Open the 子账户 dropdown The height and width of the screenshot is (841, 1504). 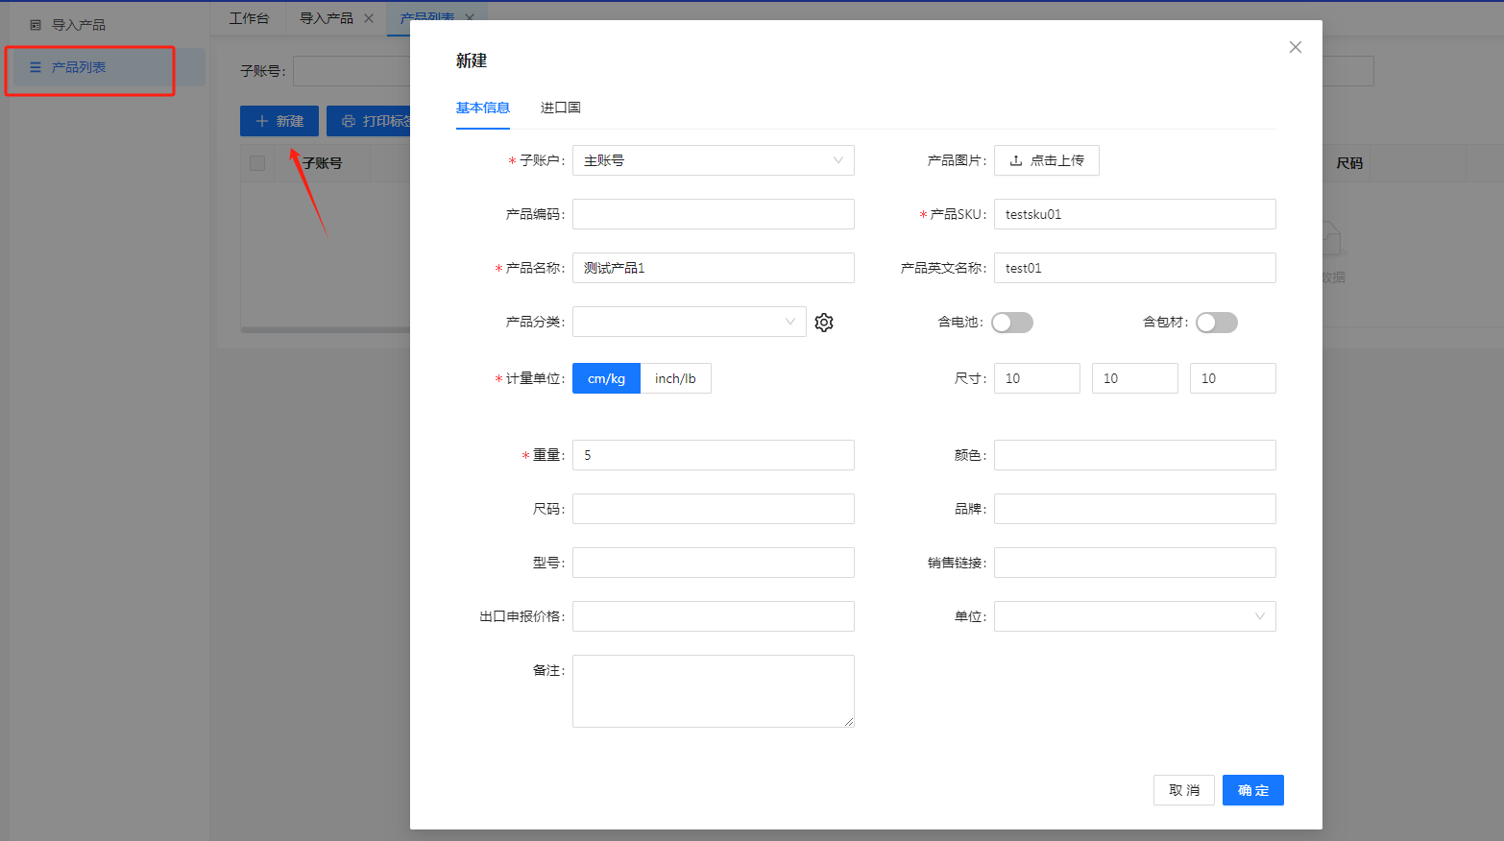coord(714,160)
